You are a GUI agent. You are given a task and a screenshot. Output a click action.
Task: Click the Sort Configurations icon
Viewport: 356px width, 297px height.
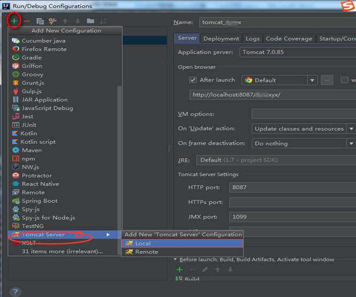click(x=103, y=21)
